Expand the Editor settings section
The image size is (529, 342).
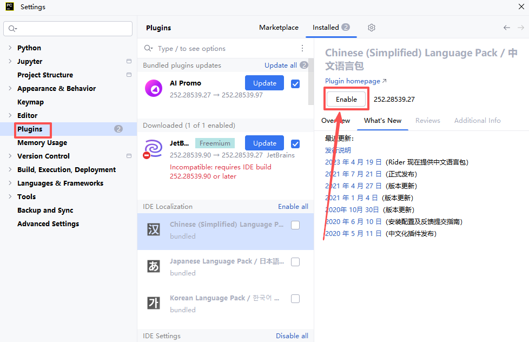click(x=10, y=115)
